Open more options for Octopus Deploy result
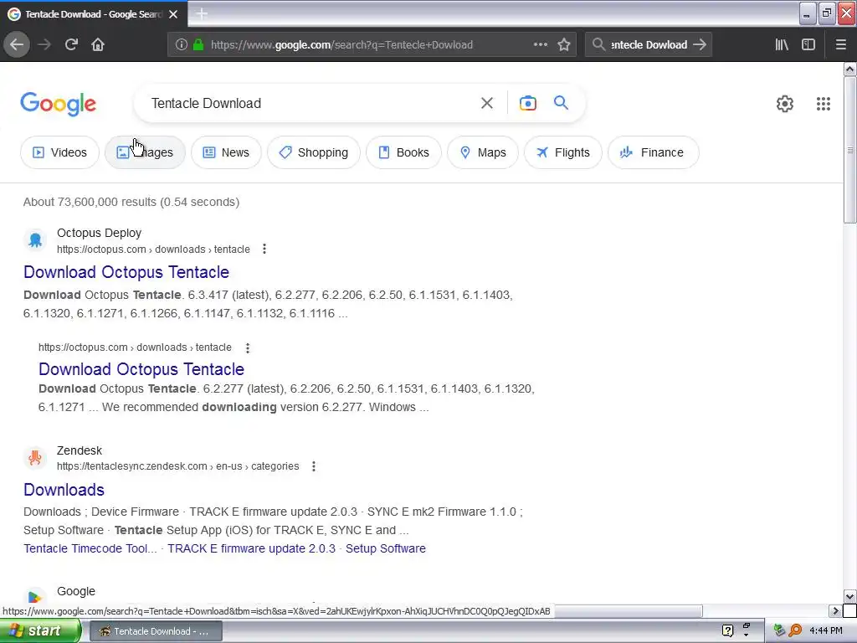857x643 pixels. click(x=264, y=249)
